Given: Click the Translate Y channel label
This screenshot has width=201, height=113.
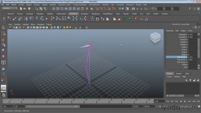Looking at the screenshot, I should (183, 35).
